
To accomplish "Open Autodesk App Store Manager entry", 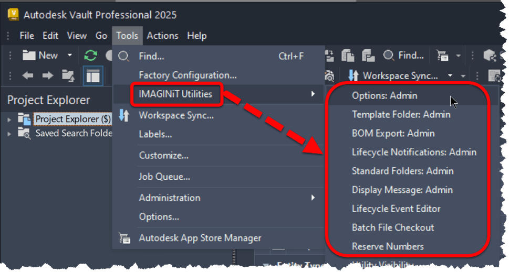I will click(x=219, y=238).
